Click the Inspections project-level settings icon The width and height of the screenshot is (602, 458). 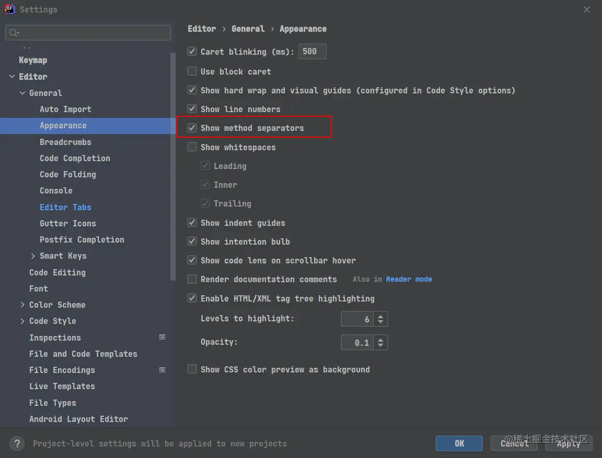(x=163, y=338)
